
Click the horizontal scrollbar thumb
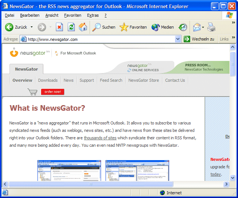point(91,184)
